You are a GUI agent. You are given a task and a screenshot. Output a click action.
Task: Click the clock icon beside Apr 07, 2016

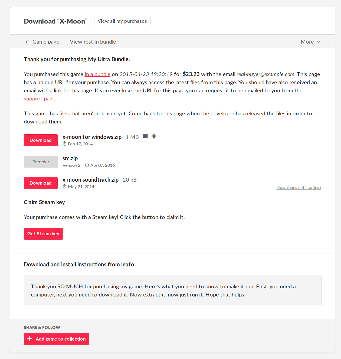point(87,165)
